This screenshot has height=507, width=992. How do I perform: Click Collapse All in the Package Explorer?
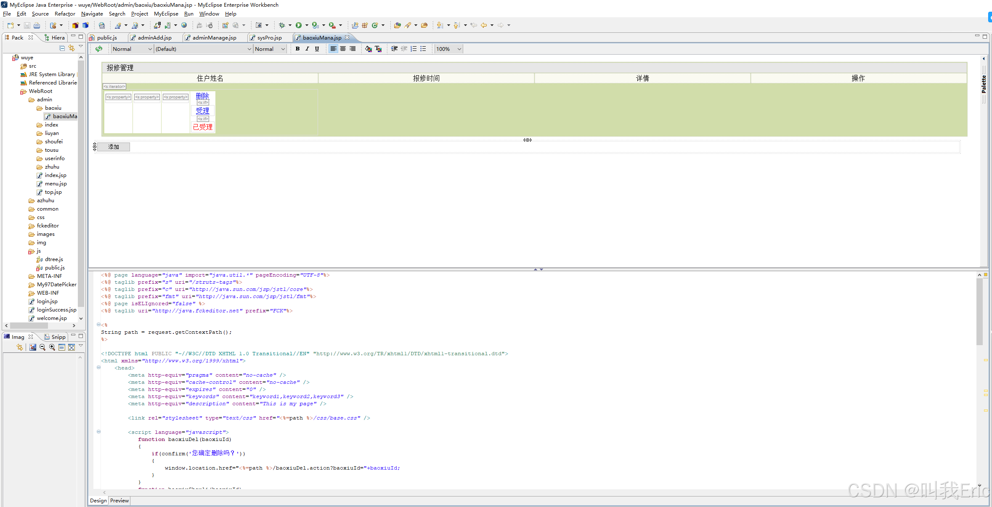tap(62, 48)
